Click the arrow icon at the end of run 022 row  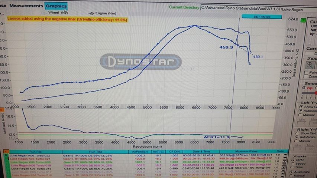[x=285, y=155]
